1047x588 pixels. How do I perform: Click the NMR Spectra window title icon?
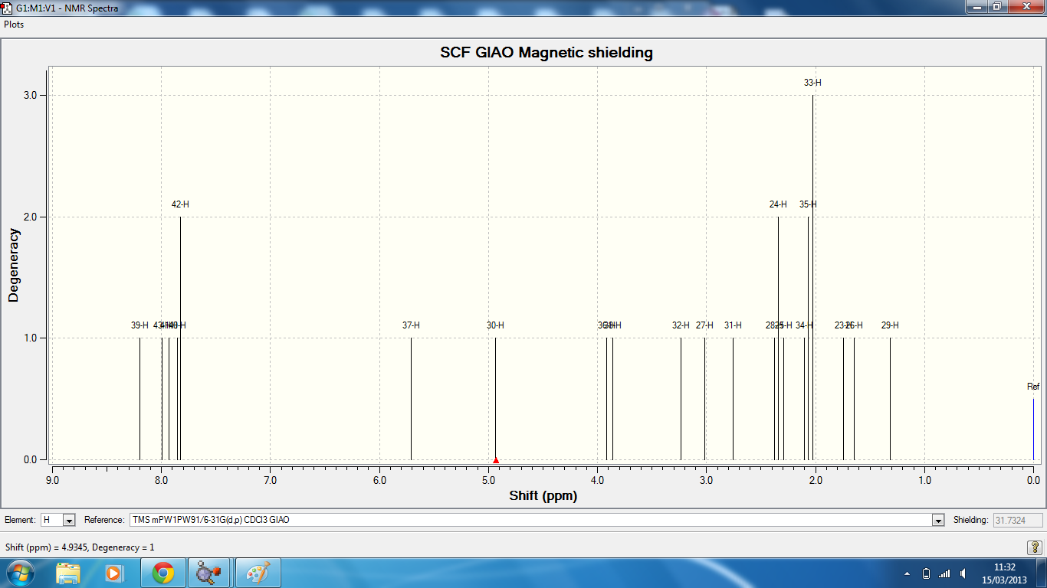pyautogui.click(x=8, y=7)
